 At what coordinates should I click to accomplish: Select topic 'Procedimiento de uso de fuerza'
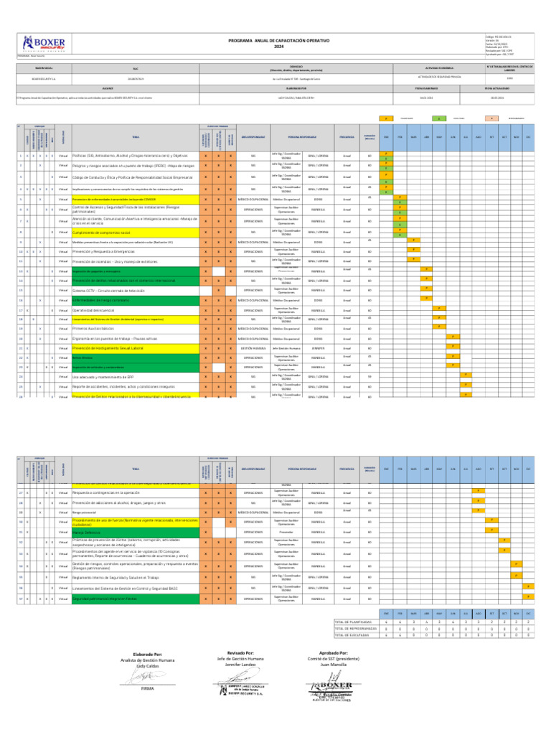tap(135, 522)
